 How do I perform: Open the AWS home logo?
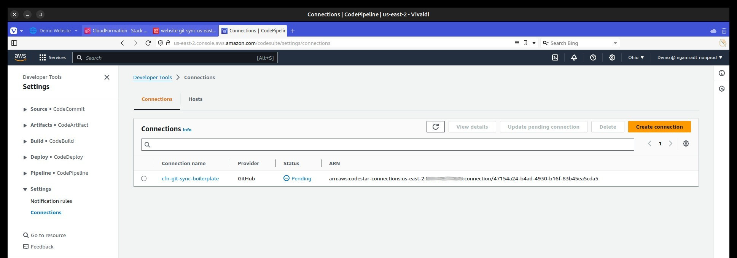[x=20, y=57]
